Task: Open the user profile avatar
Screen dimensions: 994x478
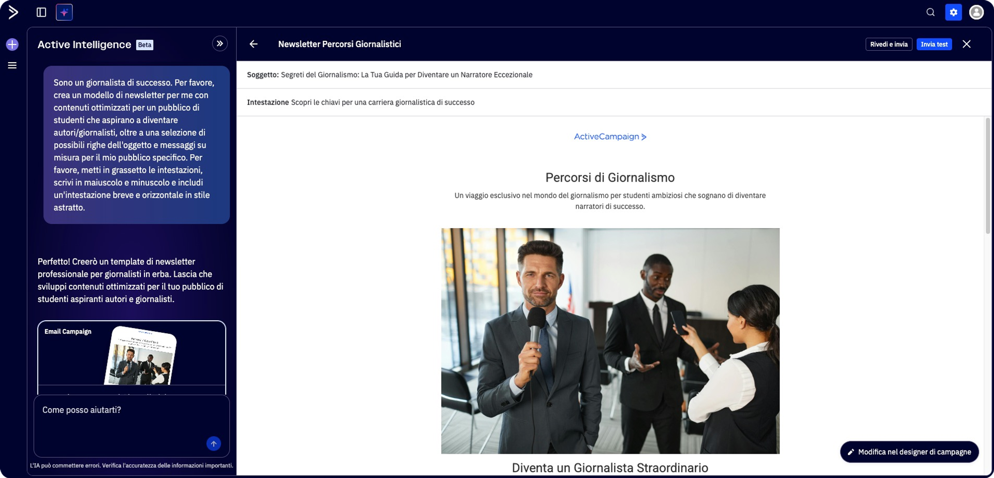Action: click(x=976, y=12)
